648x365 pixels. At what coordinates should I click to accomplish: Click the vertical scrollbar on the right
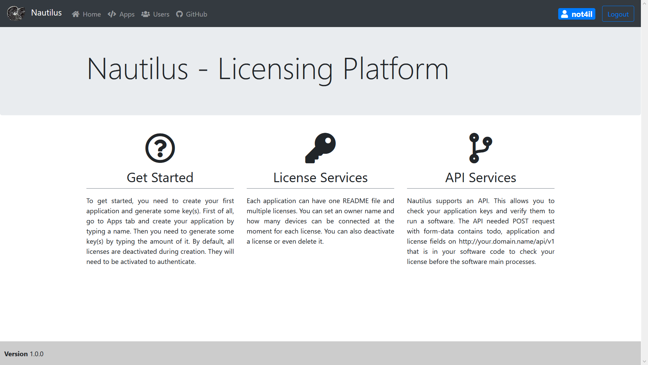pyautogui.click(x=645, y=182)
